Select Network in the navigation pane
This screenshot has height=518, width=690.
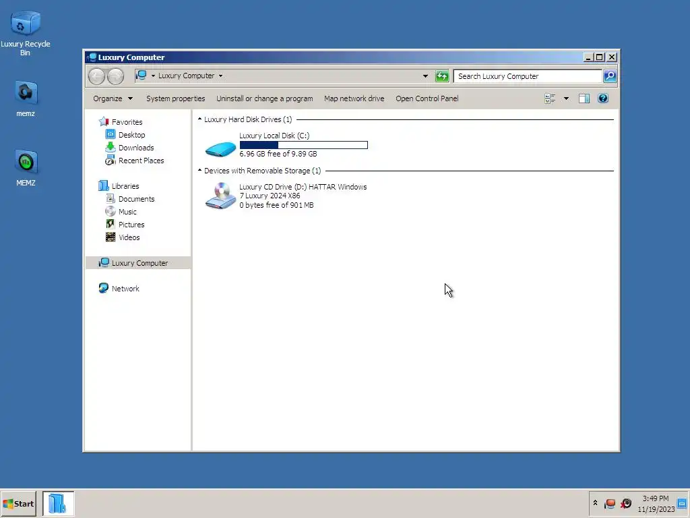[x=125, y=289]
